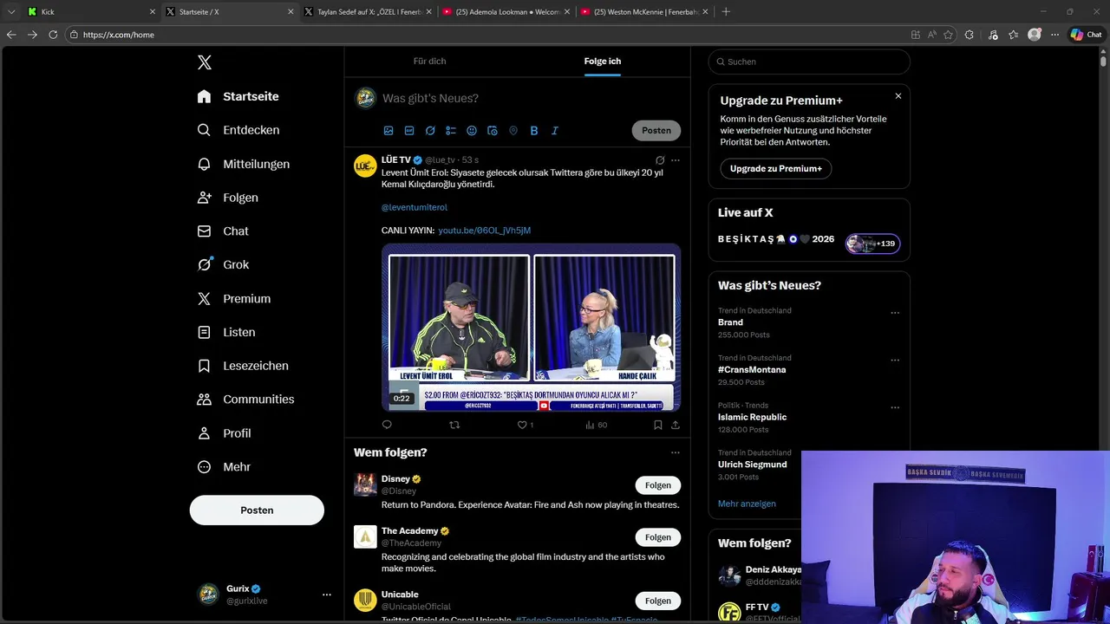Image resolution: width=1110 pixels, height=624 pixels.
Task: Open the Ulrich Siegmund trend
Action: click(x=753, y=465)
